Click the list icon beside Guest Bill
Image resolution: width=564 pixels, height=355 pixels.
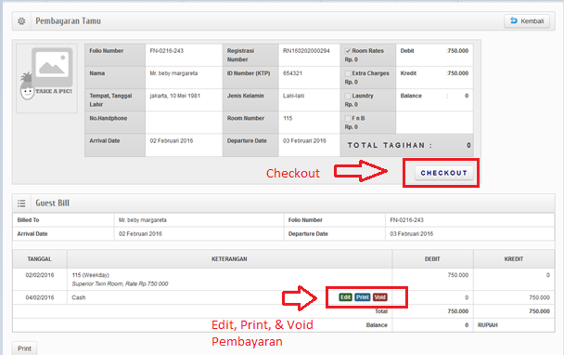tap(21, 203)
